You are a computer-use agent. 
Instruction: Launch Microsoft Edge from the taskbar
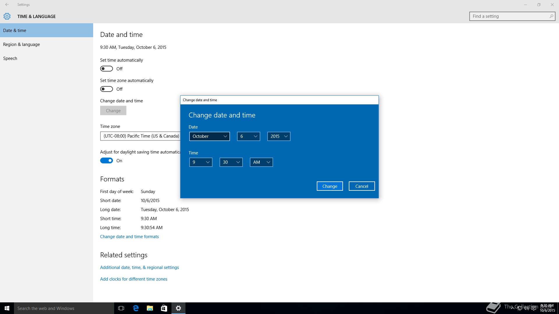(x=136, y=308)
